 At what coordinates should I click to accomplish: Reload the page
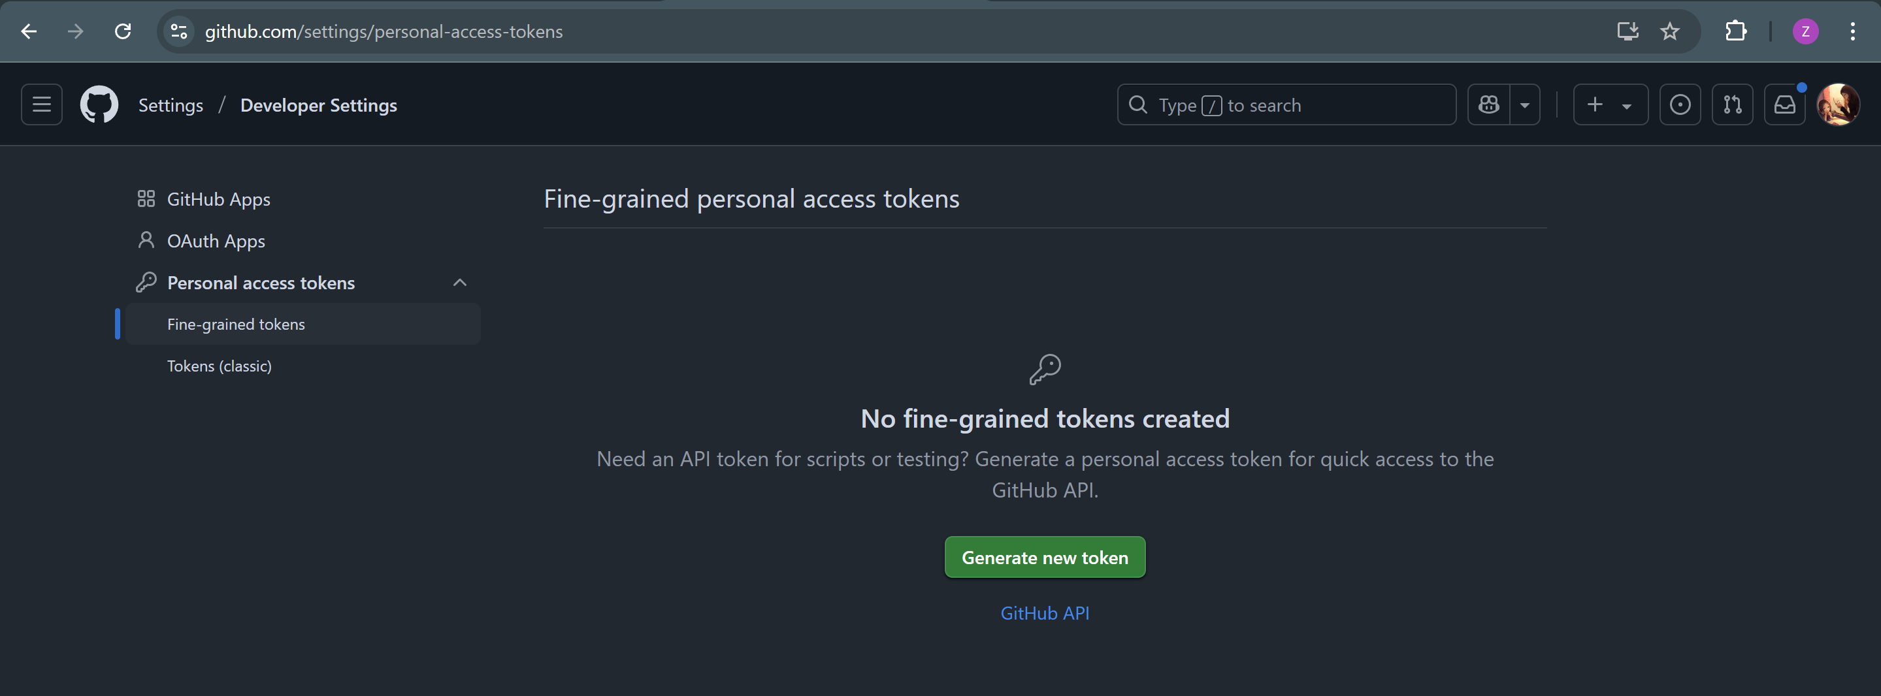pos(123,31)
